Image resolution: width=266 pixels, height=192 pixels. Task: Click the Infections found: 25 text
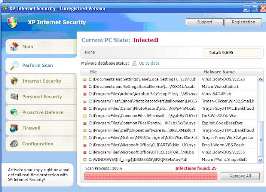196,168
